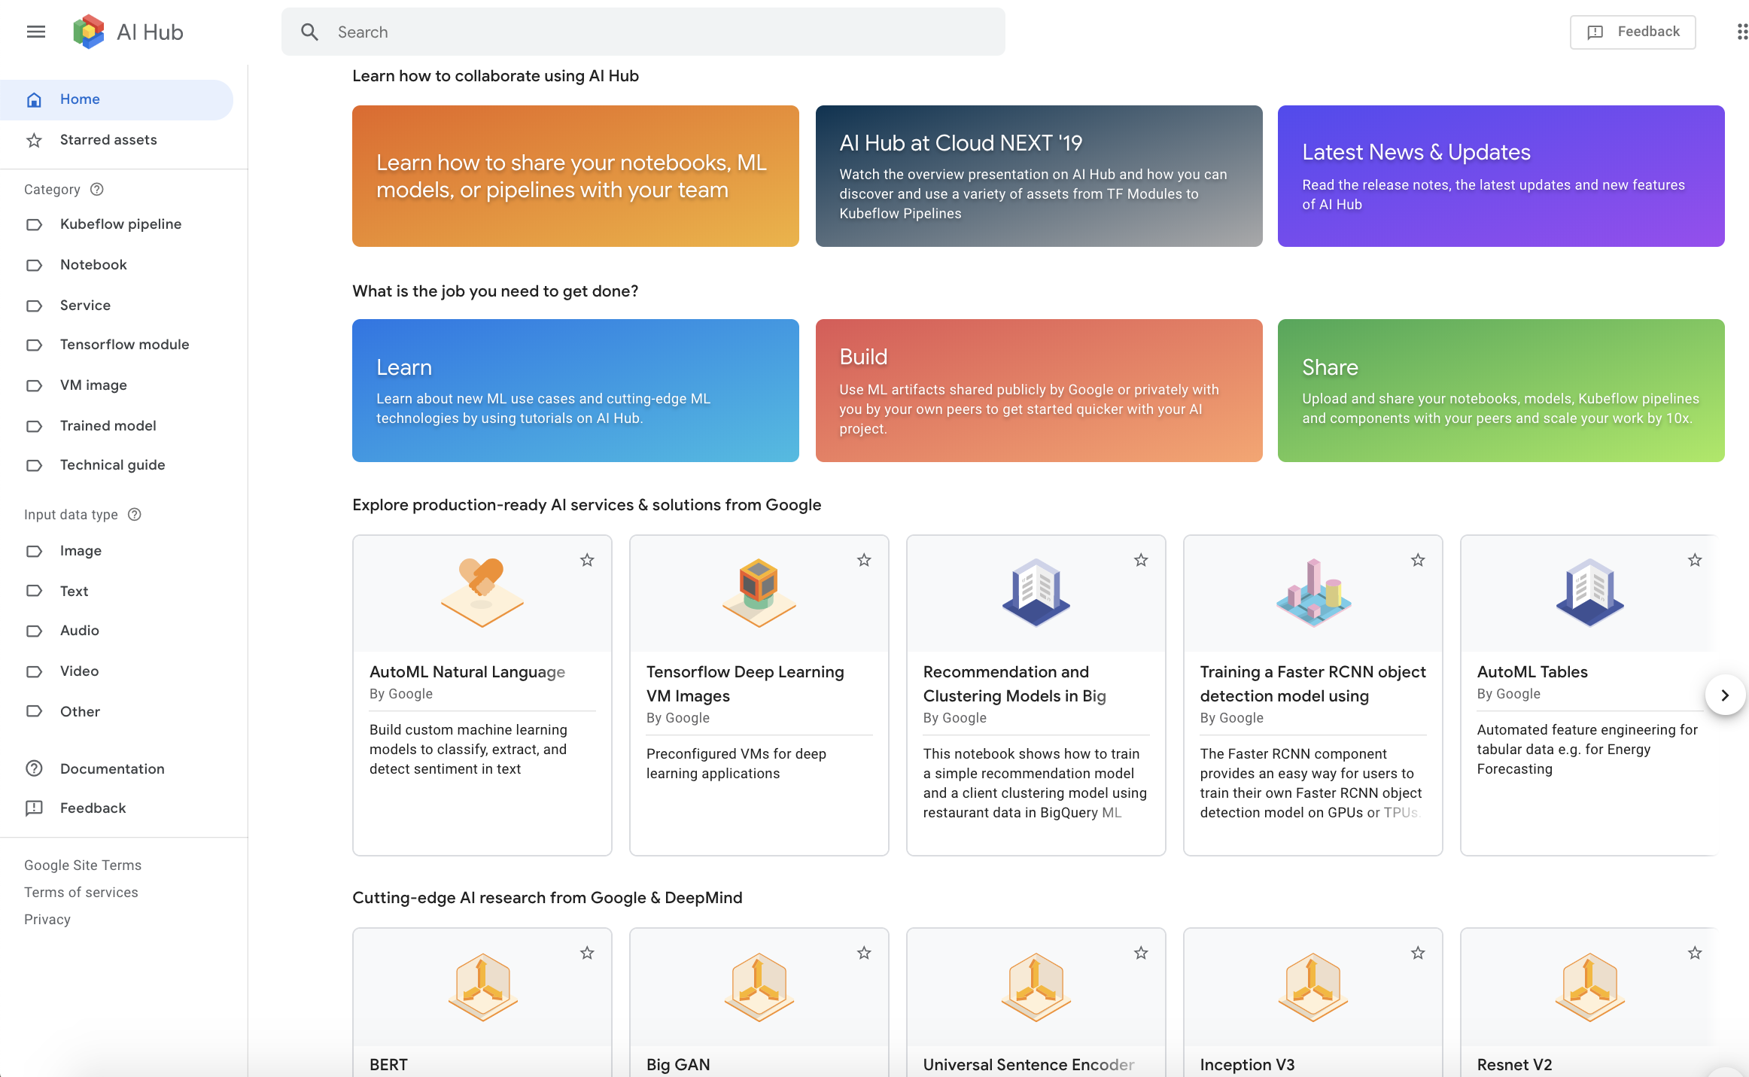This screenshot has width=1749, height=1077.
Task: Select Starred assets in the sidebar
Action: [x=108, y=140]
